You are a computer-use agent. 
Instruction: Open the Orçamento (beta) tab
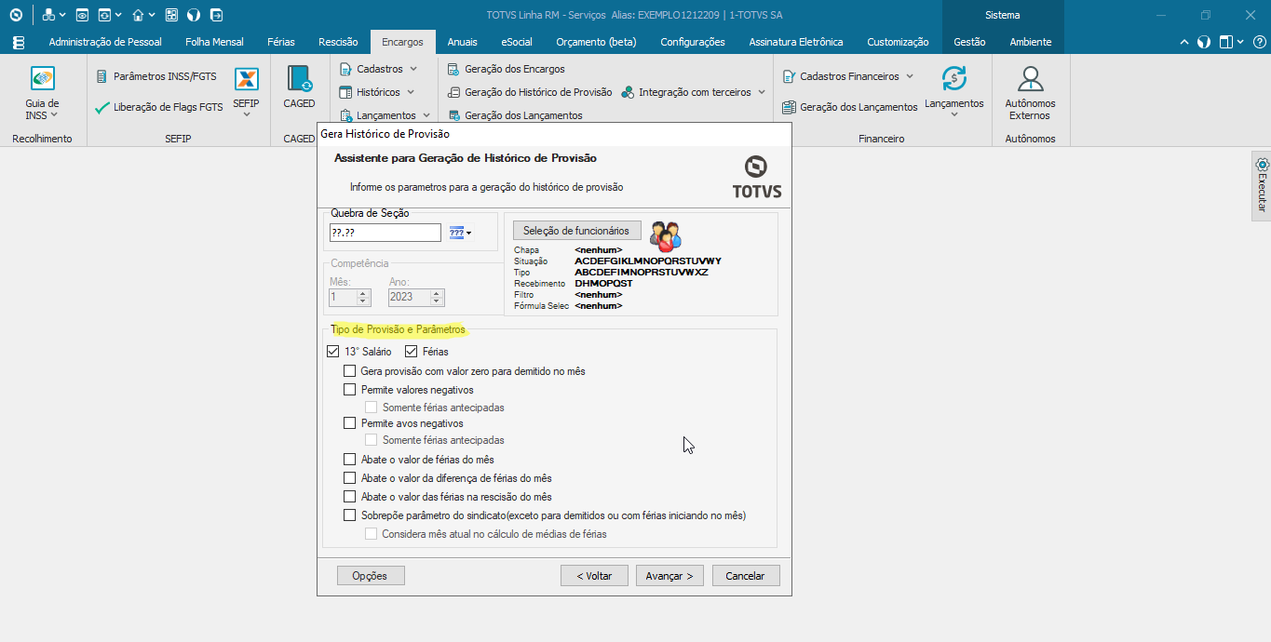point(596,42)
